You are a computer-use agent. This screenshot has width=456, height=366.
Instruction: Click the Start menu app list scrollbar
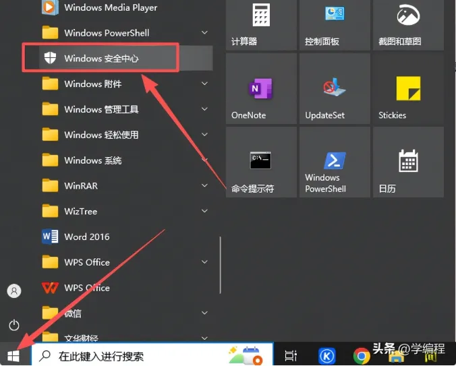coord(221,265)
